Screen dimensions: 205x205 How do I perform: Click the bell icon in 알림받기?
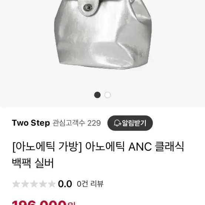point(117,123)
